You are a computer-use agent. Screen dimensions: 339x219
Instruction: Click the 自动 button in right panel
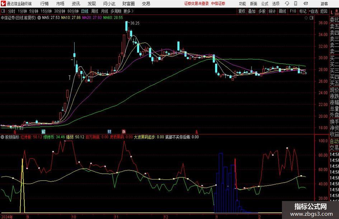point(334,142)
